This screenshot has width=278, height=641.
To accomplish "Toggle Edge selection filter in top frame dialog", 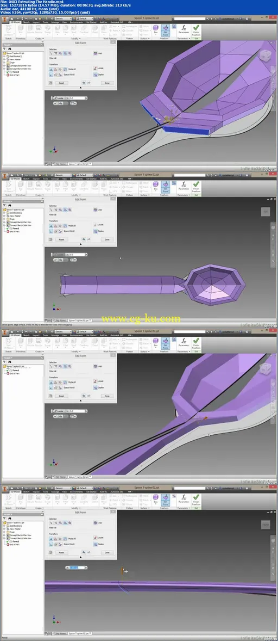I will pos(56,53).
